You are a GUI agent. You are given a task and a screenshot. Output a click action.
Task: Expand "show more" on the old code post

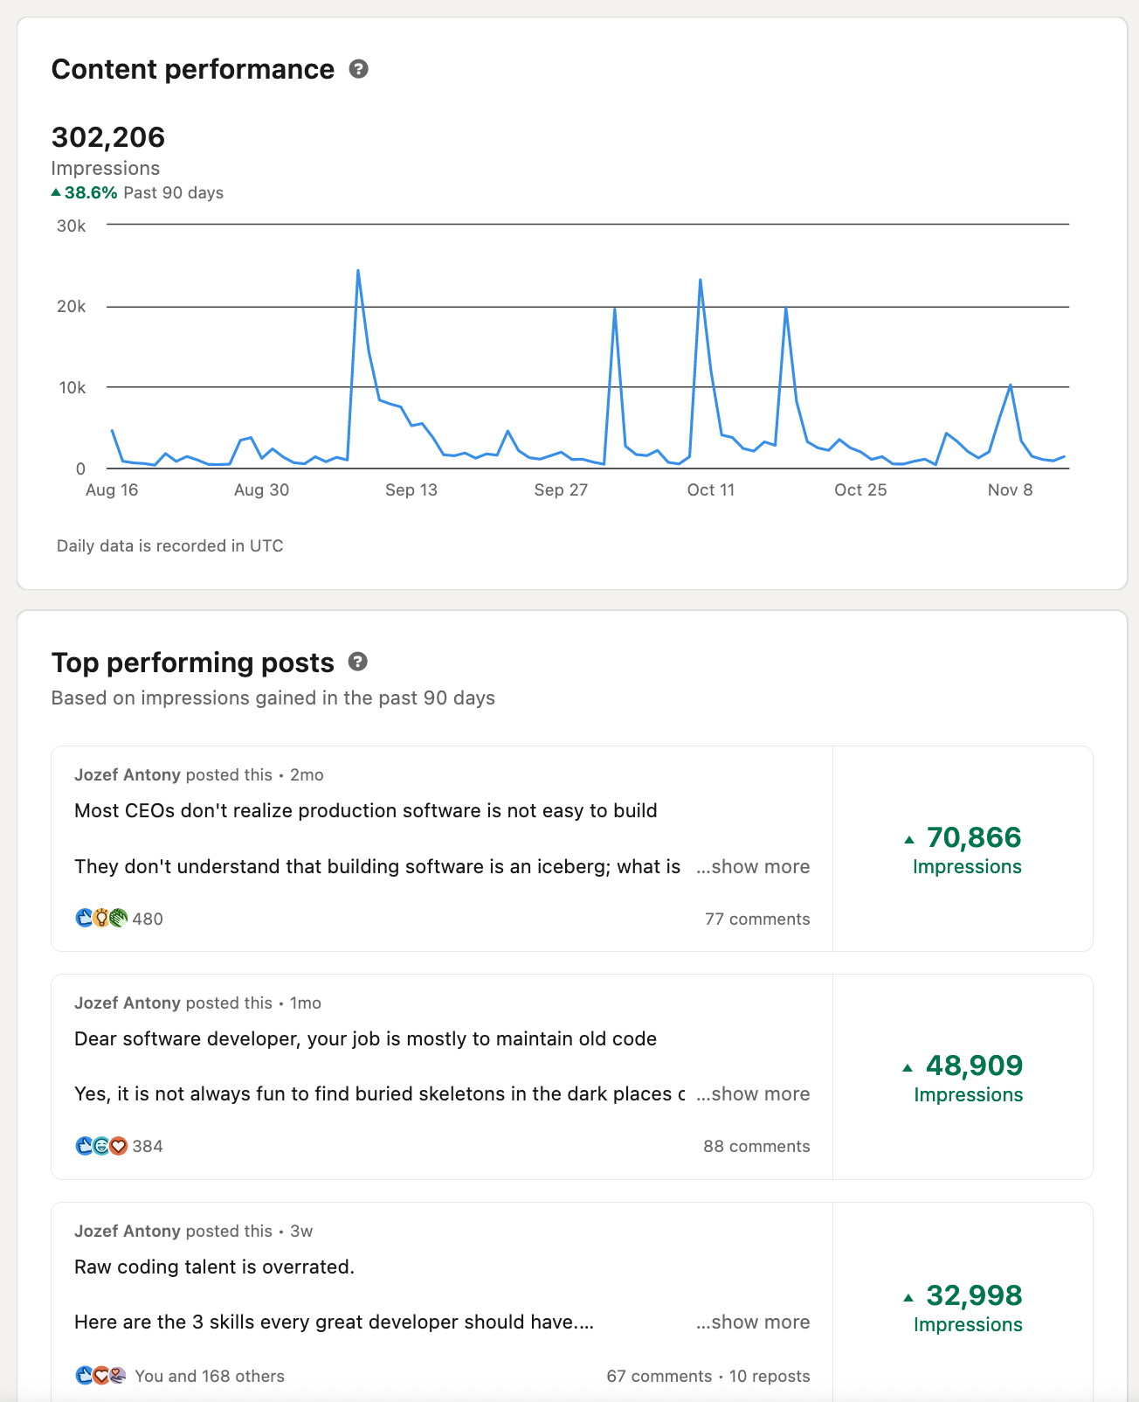753,1093
